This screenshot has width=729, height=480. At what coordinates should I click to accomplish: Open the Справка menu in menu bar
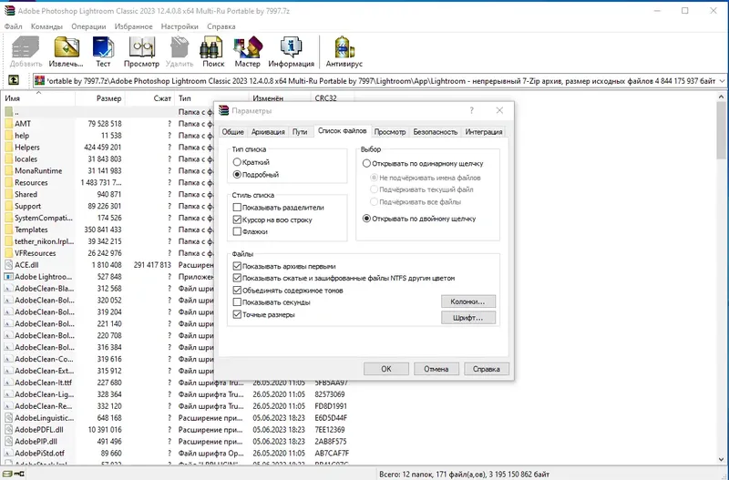click(221, 26)
